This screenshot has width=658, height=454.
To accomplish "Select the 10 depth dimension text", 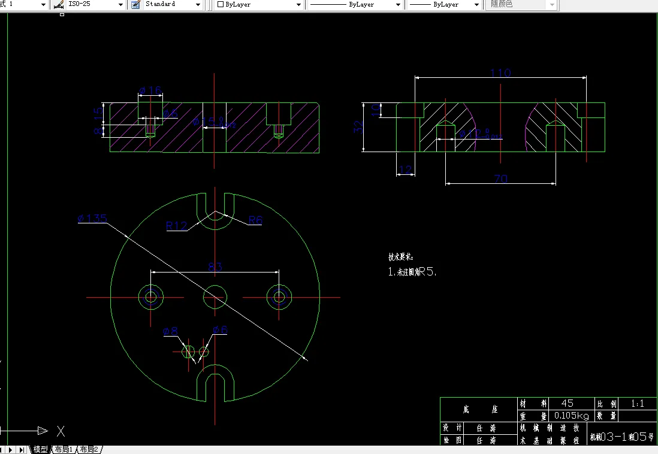I will click(x=376, y=110).
